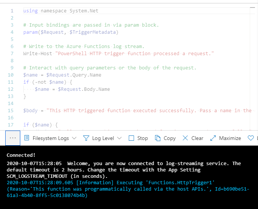Click line number 7 in the gutter
258x209 pixels.
(x=12, y=54)
